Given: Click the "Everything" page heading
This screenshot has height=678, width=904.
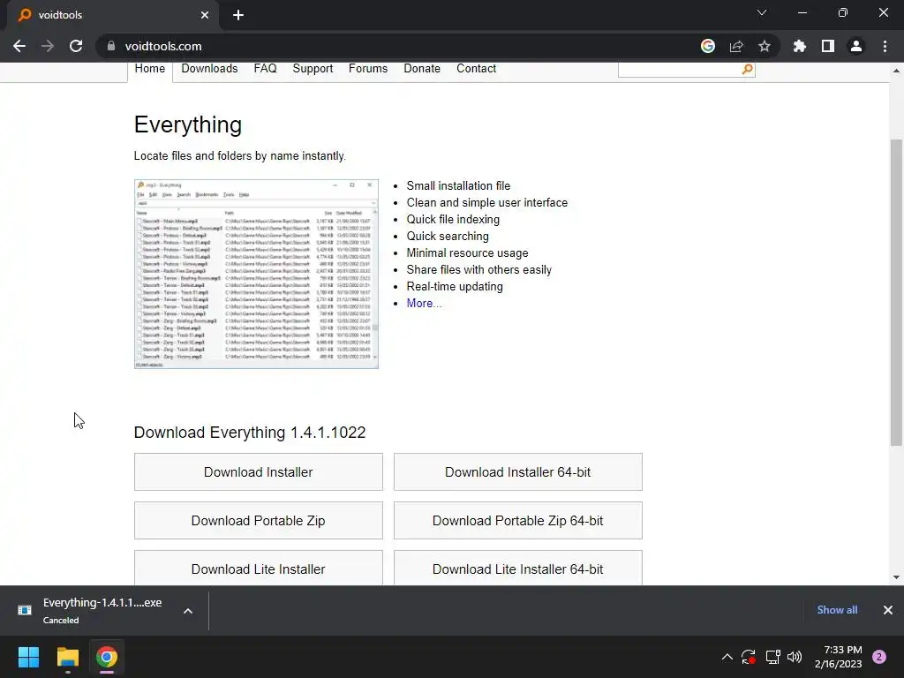Looking at the screenshot, I should click(188, 125).
